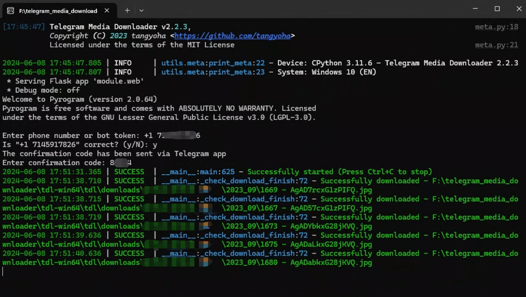The width and height of the screenshot is (526, 297).
Task: Click the blinking cursor on the empty line
Action: coord(3,271)
